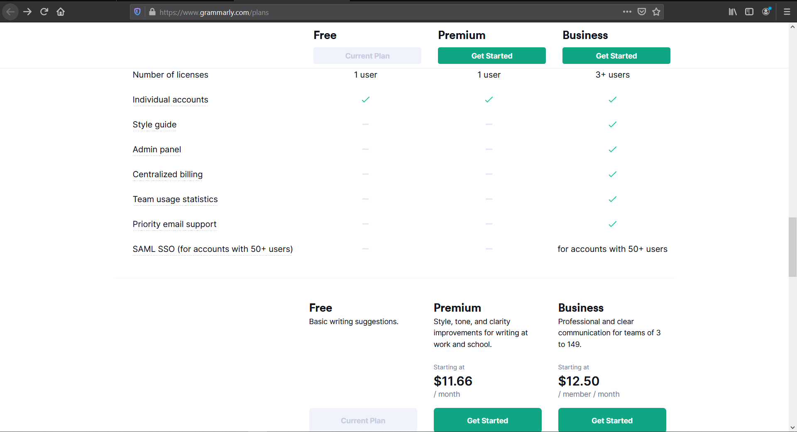Click bottom Premium Get Started button
The height and width of the screenshot is (432, 797).
click(x=488, y=420)
